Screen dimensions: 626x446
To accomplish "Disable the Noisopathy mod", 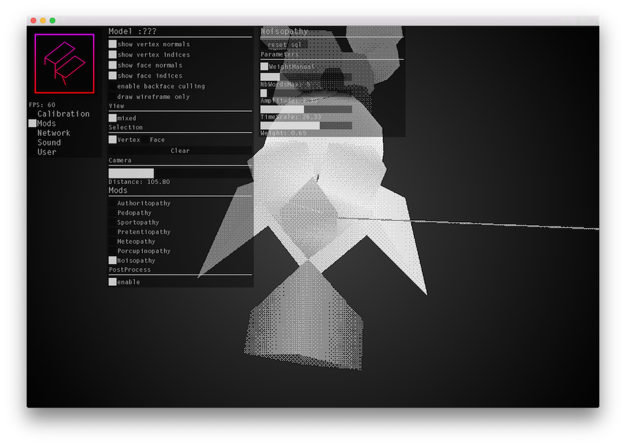I will point(112,260).
